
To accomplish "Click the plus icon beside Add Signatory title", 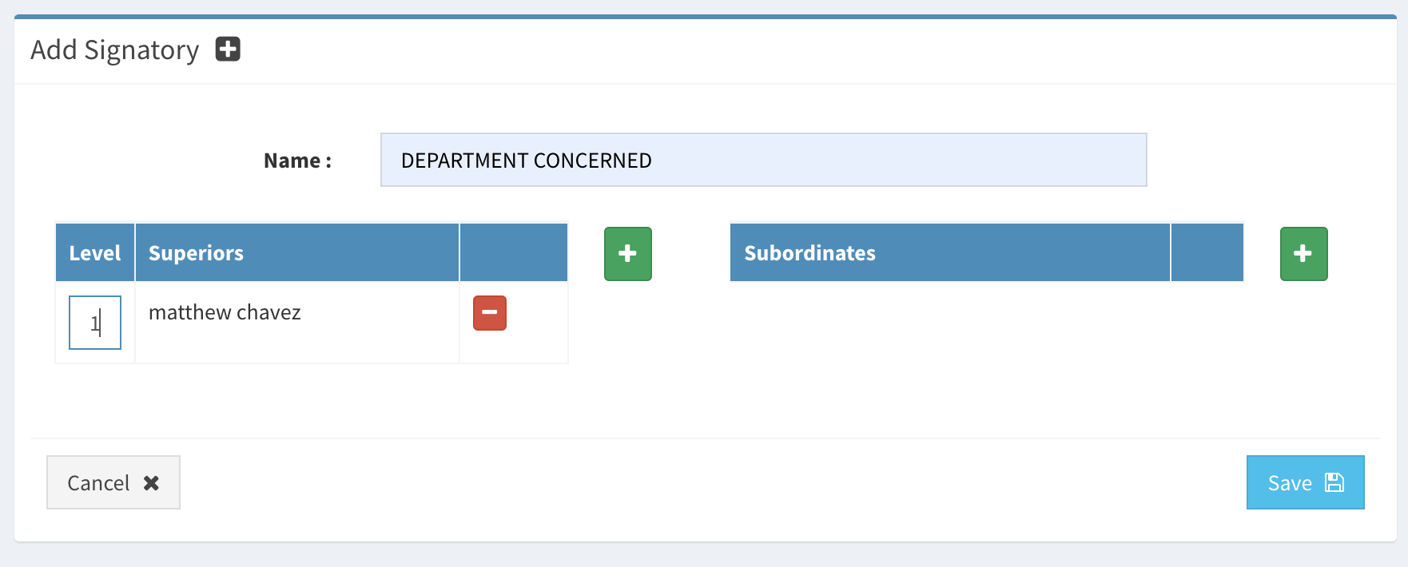I will click(x=228, y=50).
